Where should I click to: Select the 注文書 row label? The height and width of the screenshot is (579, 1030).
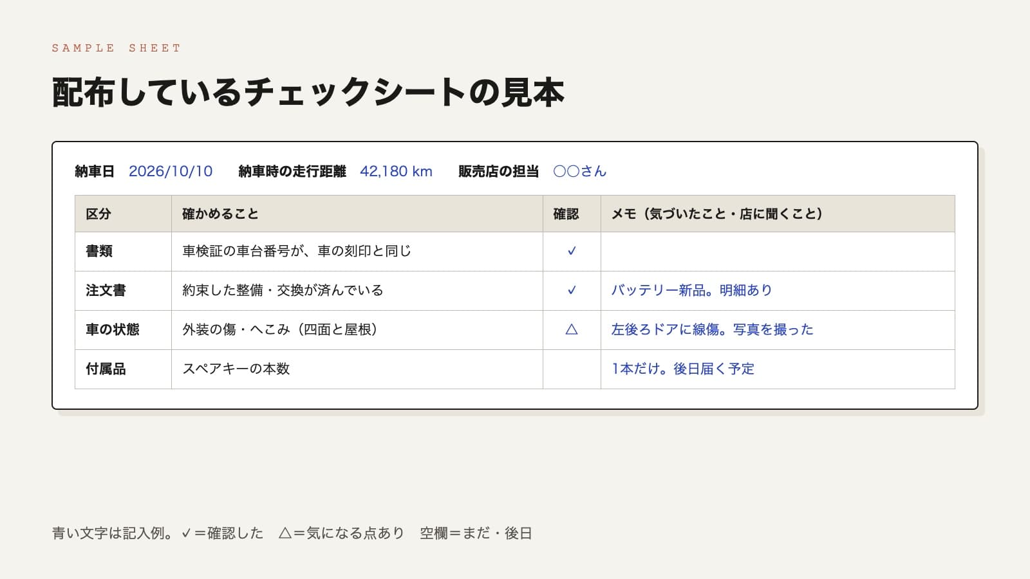(106, 290)
